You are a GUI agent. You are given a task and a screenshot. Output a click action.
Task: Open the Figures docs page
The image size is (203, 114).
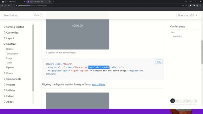10,67
